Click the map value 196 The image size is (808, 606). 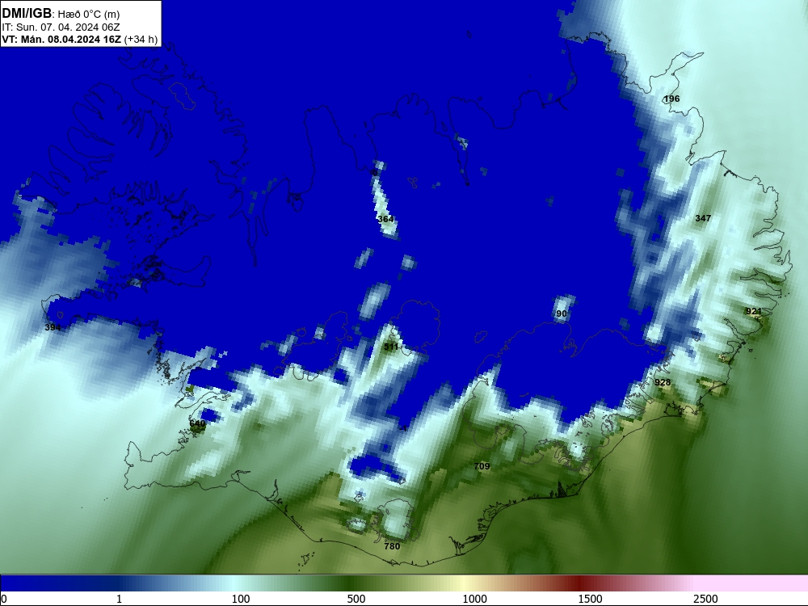671,99
